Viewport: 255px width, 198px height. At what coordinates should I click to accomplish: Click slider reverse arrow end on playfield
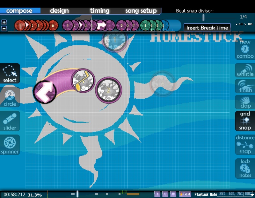(45, 92)
